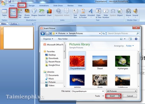Open the Tools dropdown in the dialog
The height and width of the screenshot is (104, 145).
click(99, 96)
